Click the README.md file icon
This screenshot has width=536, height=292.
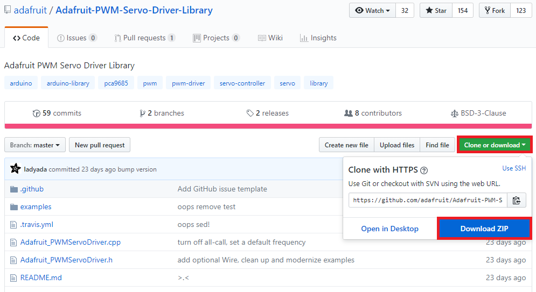pos(14,278)
